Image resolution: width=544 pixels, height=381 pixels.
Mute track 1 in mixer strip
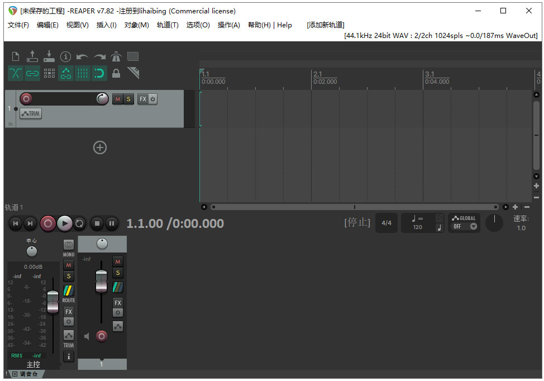(118, 261)
